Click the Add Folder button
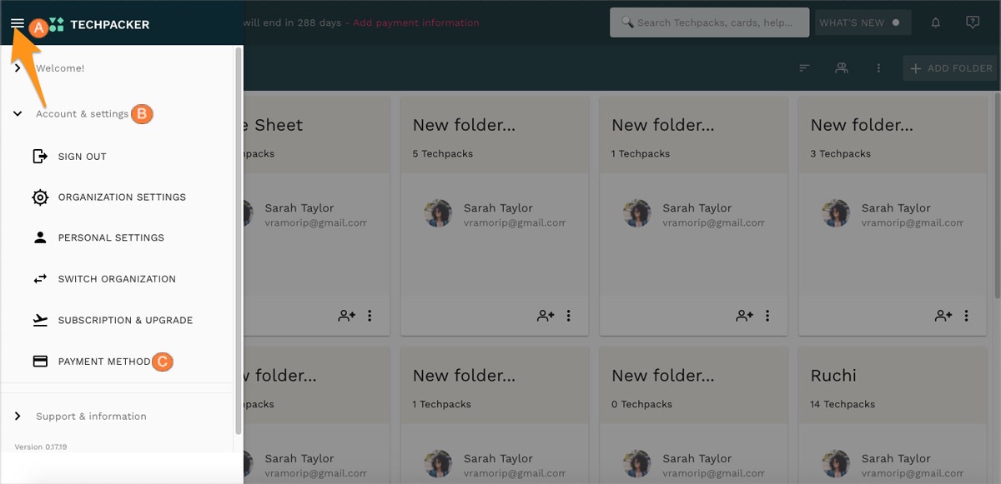Screen dimensions: 1001x484 pyautogui.click(x=951, y=68)
